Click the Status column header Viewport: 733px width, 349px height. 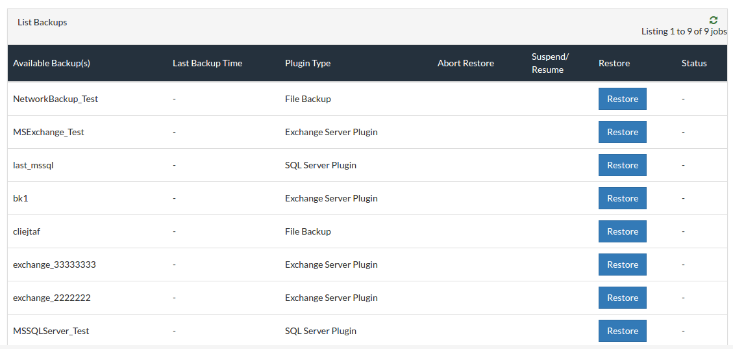coord(694,63)
